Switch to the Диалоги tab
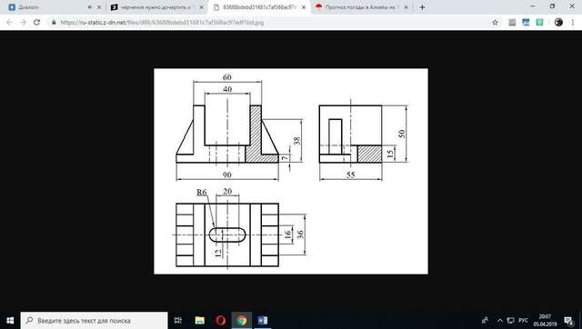The height and width of the screenshot is (329, 582). pyautogui.click(x=52, y=7)
